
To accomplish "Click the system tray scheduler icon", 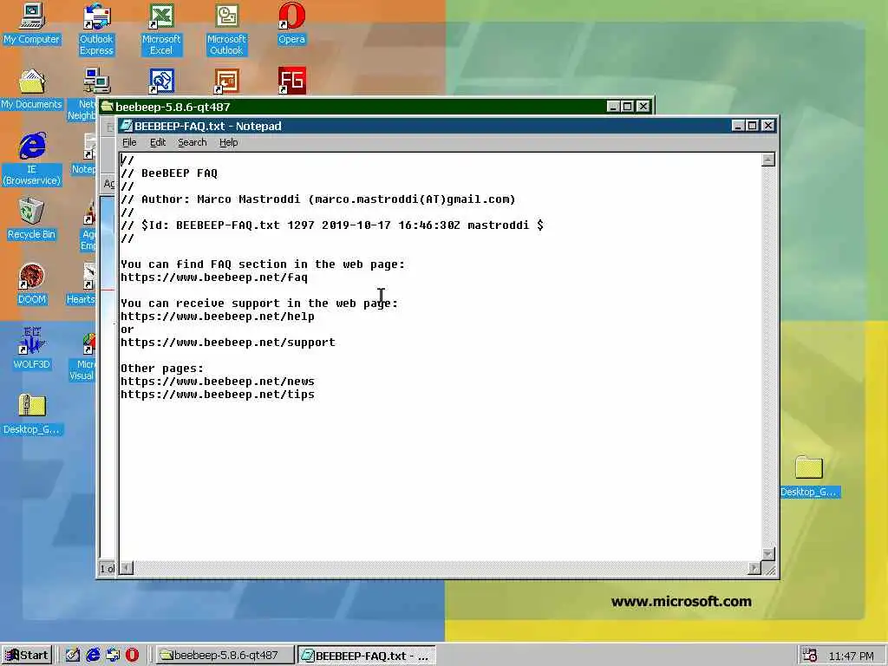I will point(809,656).
